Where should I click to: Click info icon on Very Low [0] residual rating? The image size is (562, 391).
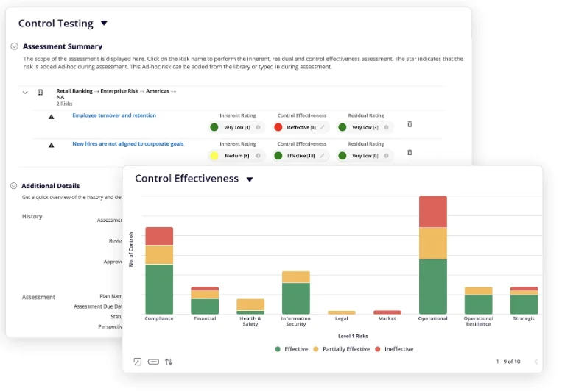click(x=387, y=156)
